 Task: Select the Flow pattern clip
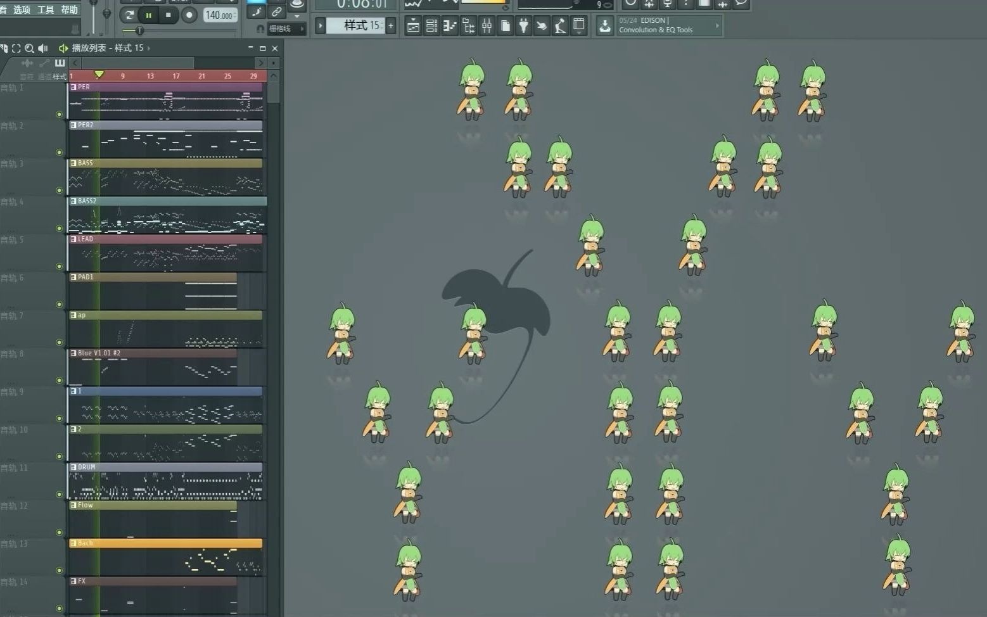tap(153, 520)
